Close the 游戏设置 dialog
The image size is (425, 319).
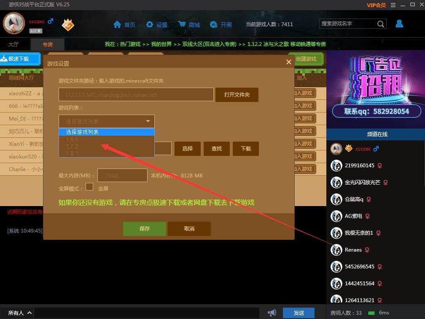coord(288,62)
